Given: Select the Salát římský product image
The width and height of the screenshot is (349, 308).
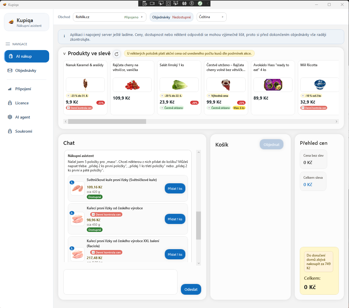Looking at the screenshot, I should pos(179,85).
